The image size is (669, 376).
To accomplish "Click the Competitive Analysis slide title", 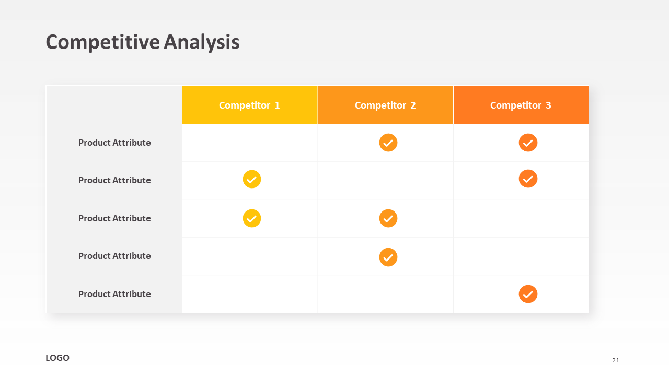I will (143, 42).
